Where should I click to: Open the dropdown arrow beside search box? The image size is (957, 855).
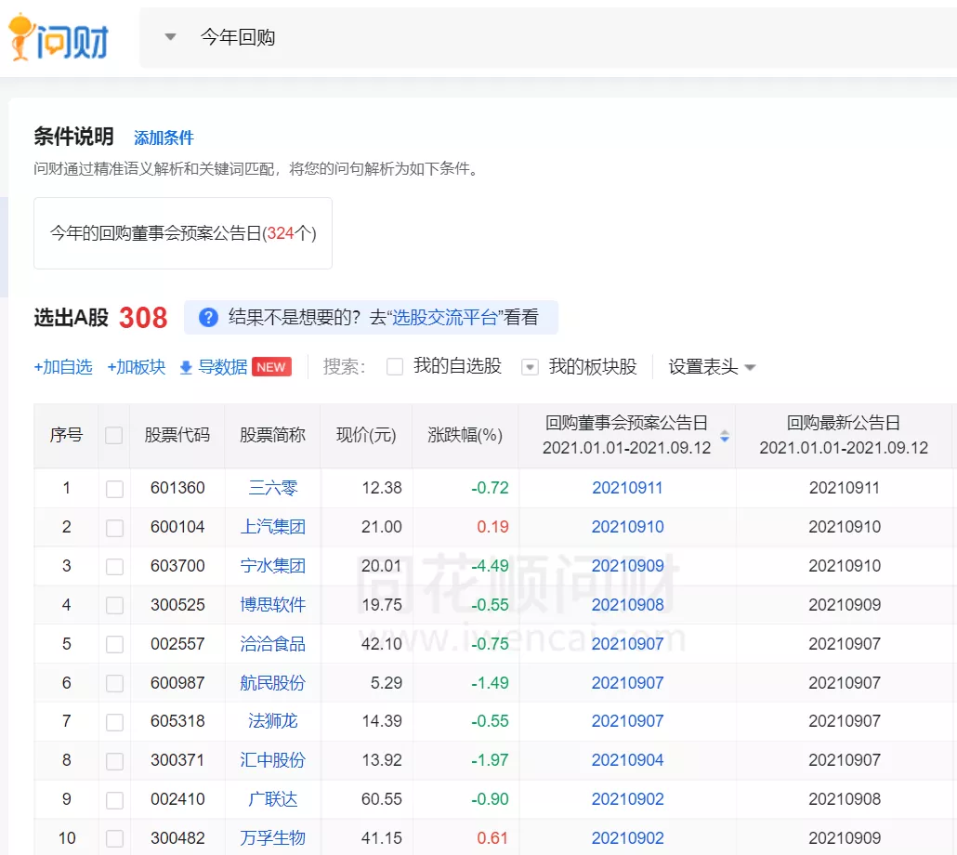(171, 37)
